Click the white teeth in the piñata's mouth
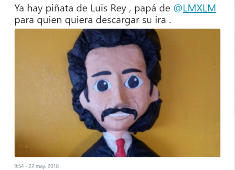The image size is (235, 170). pyautogui.click(x=119, y=115)
